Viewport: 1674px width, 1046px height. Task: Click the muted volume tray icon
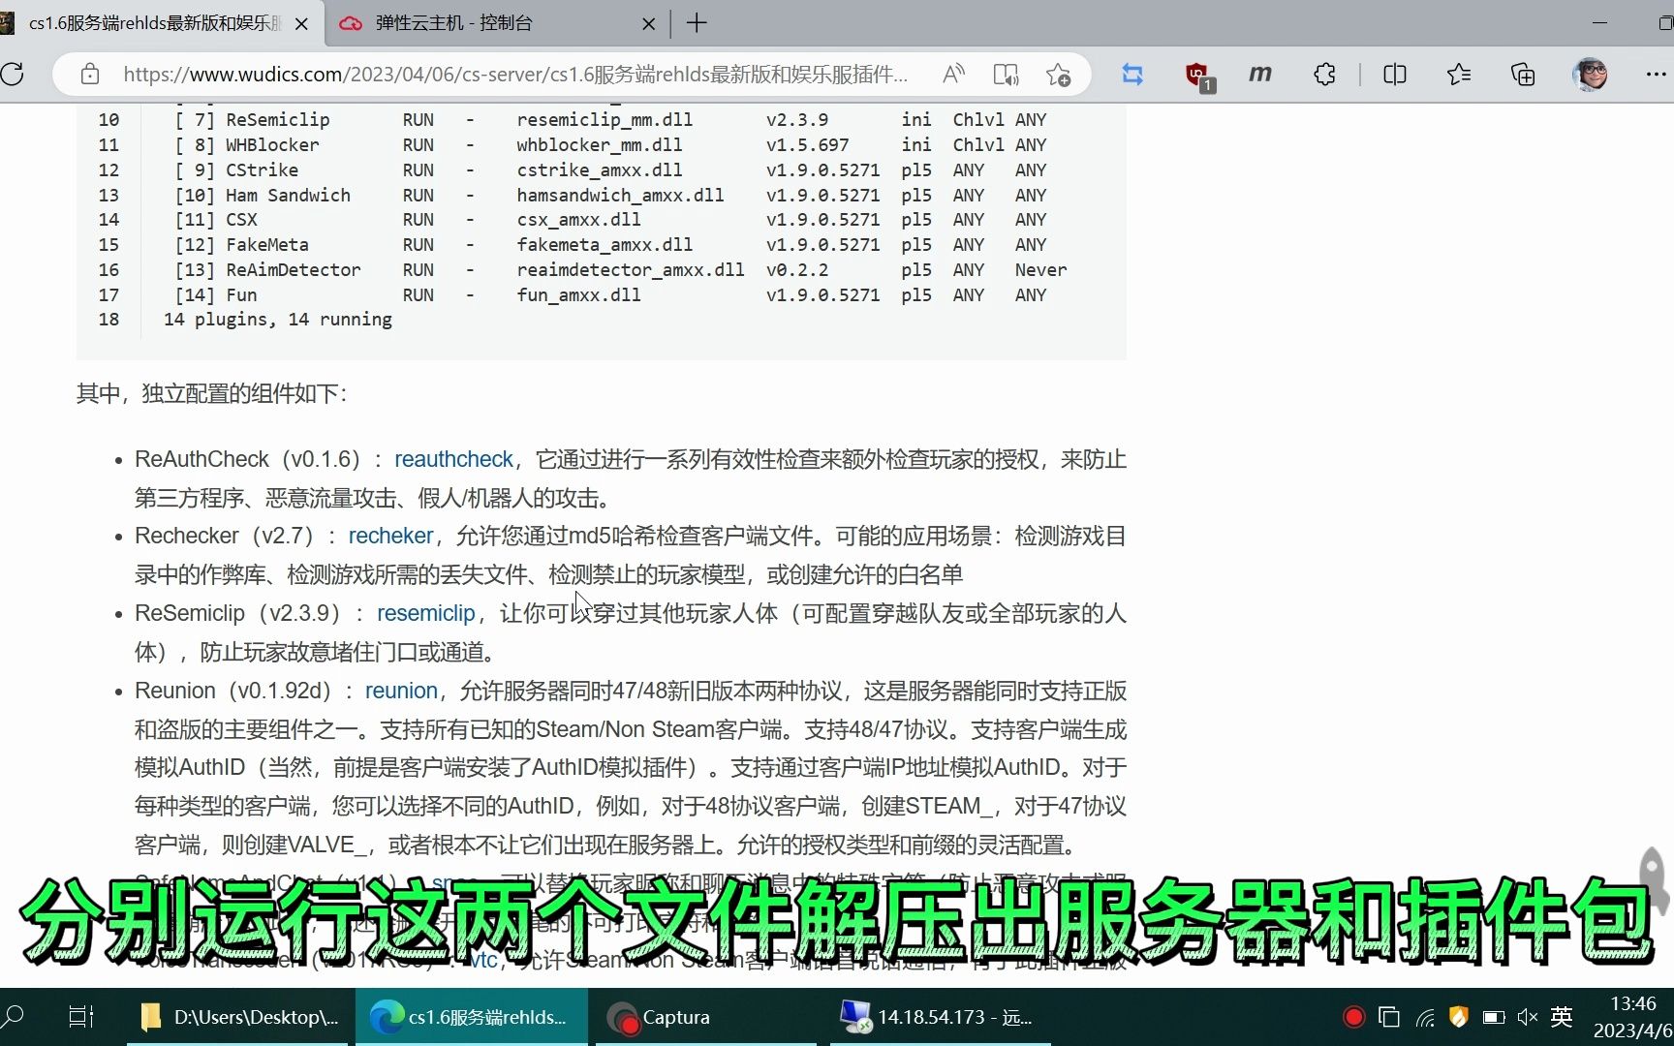coord(1528,1017)
